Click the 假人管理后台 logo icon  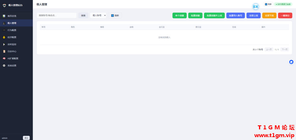click(x=4, y=5)
